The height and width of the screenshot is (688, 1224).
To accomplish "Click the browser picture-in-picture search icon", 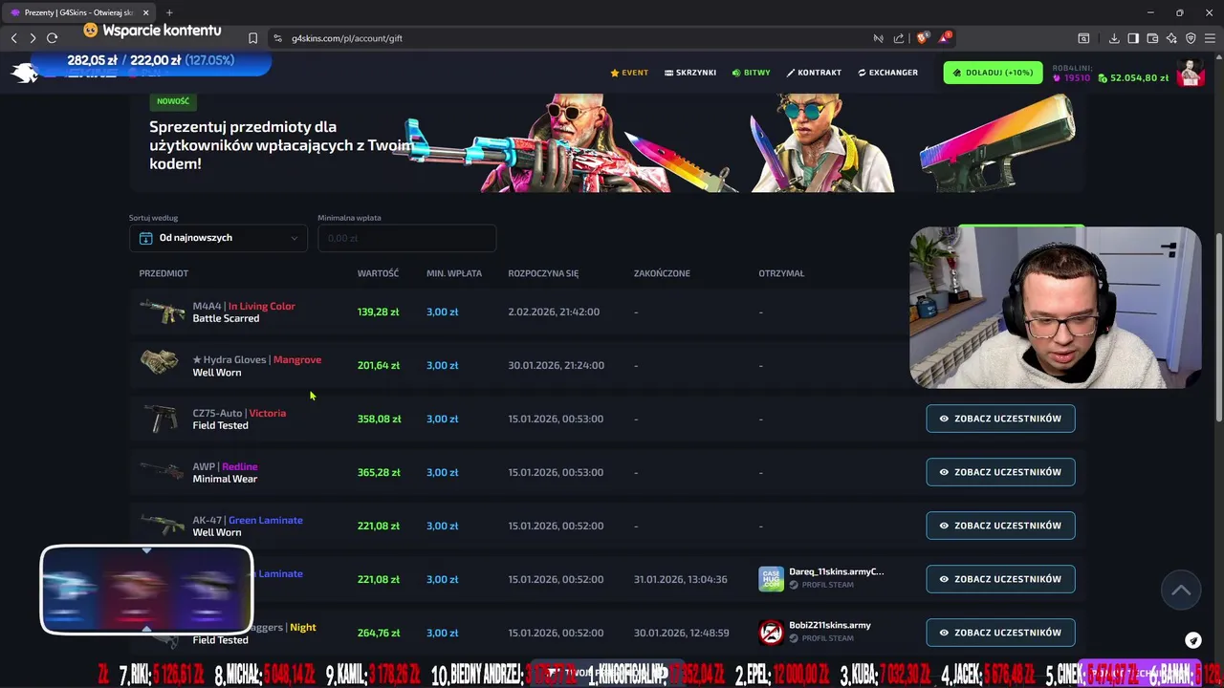I will pyautogui.click(x=1083, y=38).
